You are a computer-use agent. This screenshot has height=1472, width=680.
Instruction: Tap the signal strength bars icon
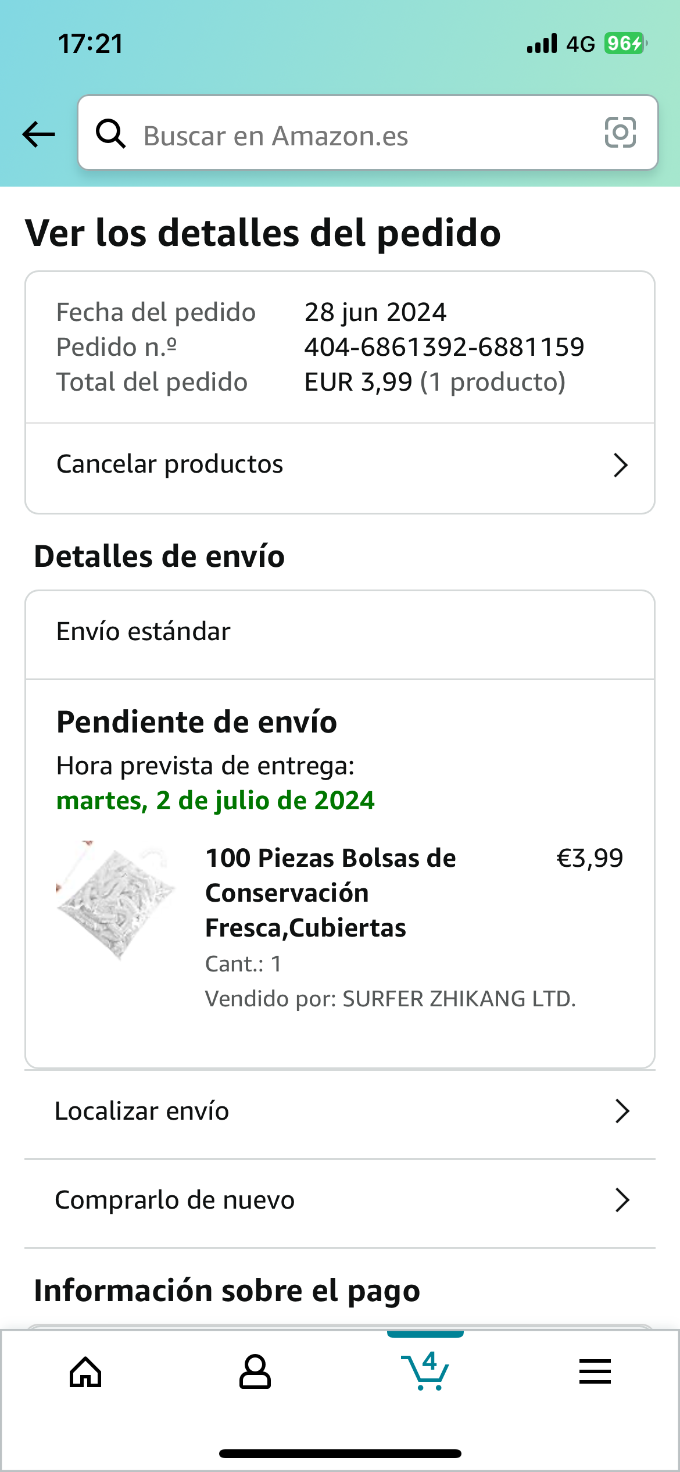pyautogui.click(x=542, y=44)
